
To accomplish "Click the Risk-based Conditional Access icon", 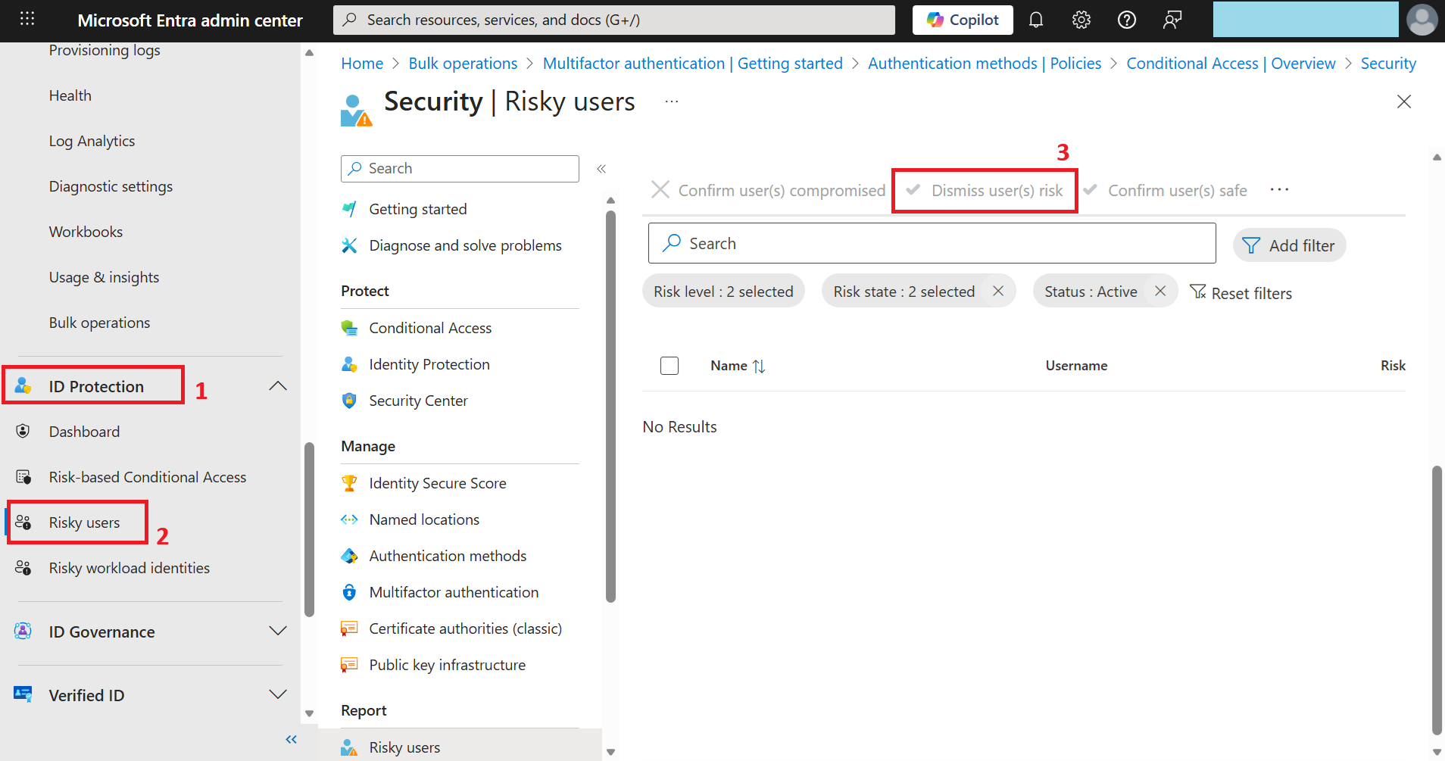I will [x=23, y=477].
